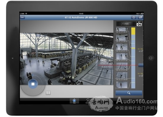Select thumbnail stamped 04.10. 07:07:15
This screenshot has width=163, height=117.
click(x=122, y=48)
